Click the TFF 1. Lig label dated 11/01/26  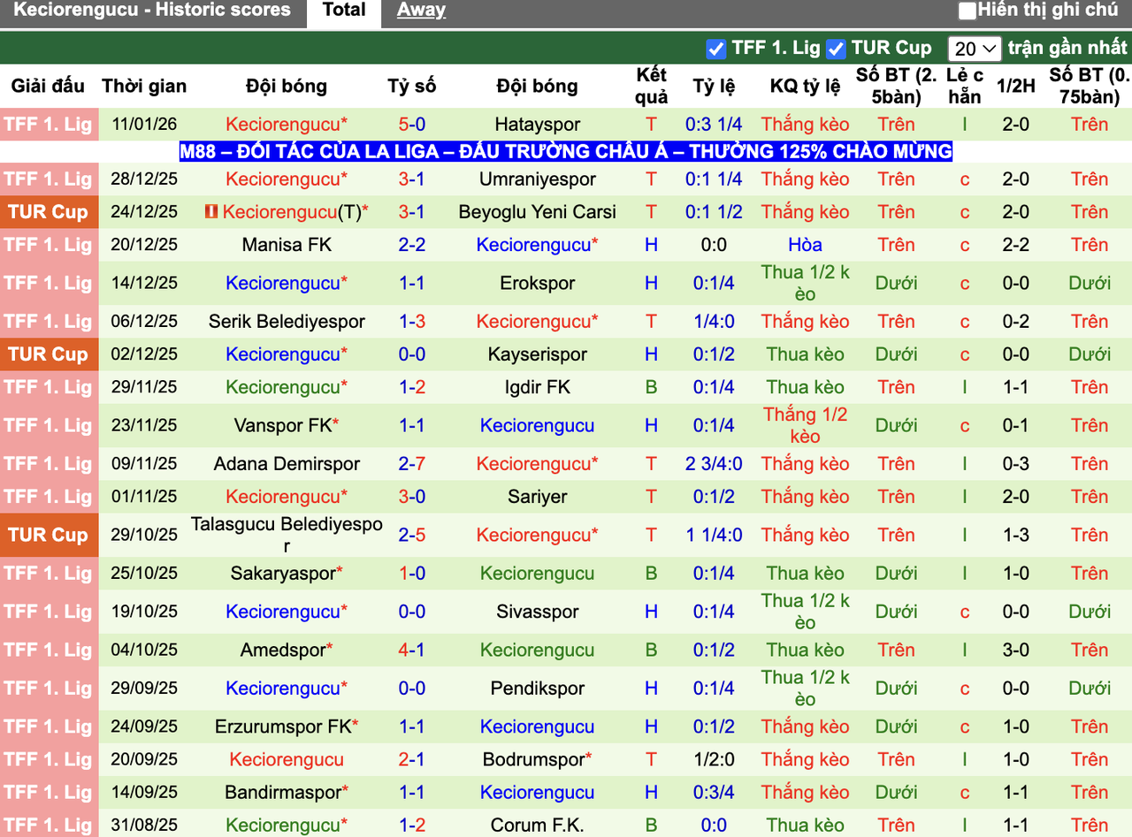tap(48, 125)
